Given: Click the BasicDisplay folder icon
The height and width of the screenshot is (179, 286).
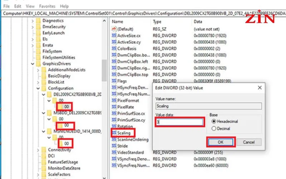Looking at the screenshot, I should pyautogui.click(x=44, y=76).
